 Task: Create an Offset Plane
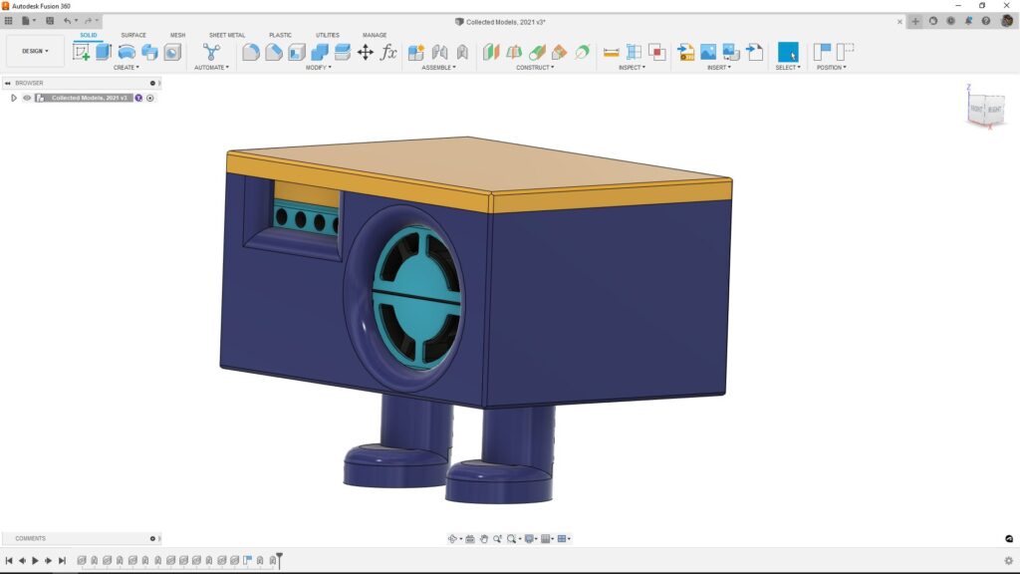pyautogui.click(x=491, y=52)
